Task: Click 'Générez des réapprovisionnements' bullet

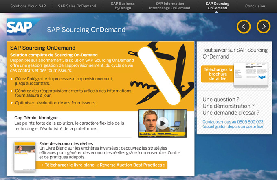Action: (73, 93)
